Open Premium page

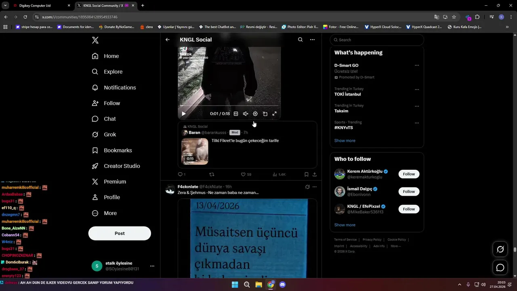(x=109, y=181)
